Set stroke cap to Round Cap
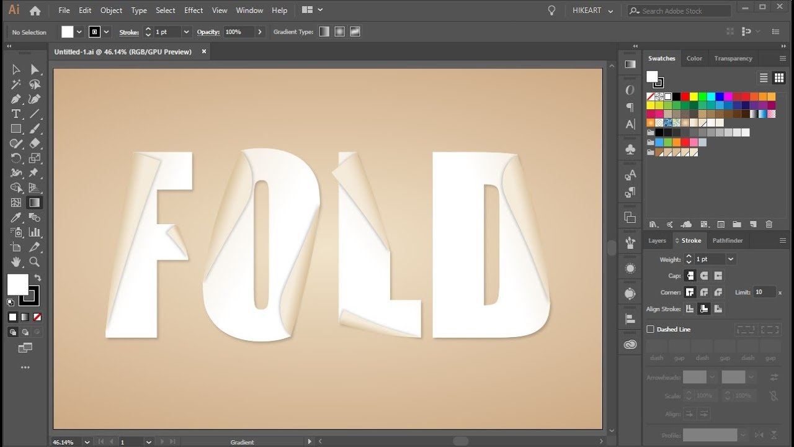The width and height of the screenshot is (794, 447). click(704, 276)
